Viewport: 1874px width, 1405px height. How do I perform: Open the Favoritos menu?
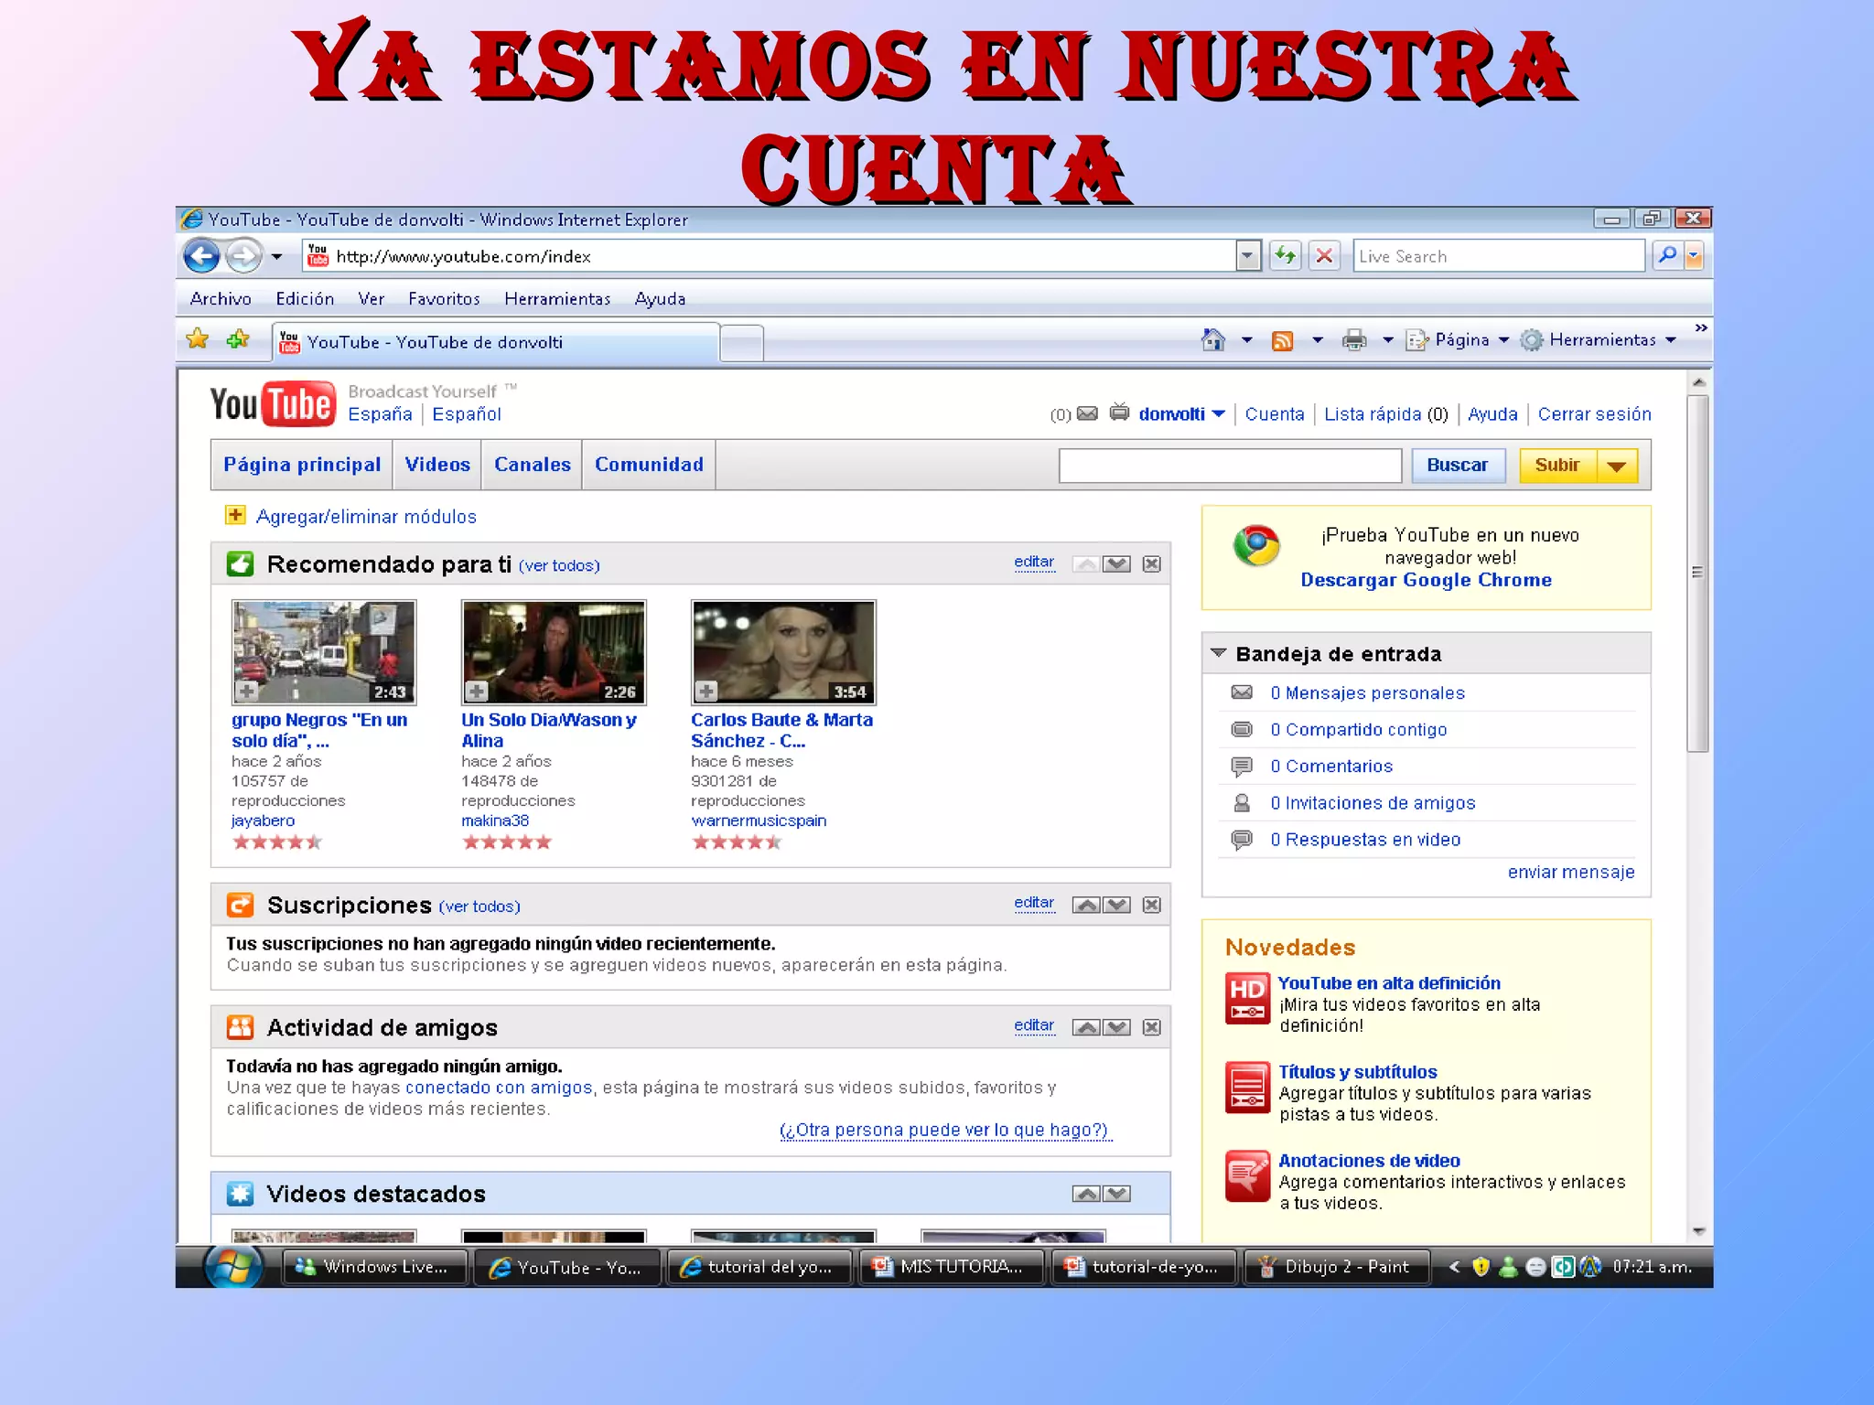click(x=444, y=299)
